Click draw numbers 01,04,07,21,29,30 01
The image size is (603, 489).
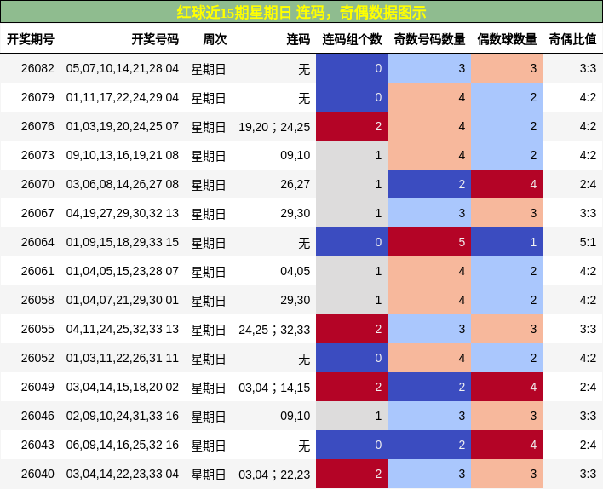[x=123, y=300]
